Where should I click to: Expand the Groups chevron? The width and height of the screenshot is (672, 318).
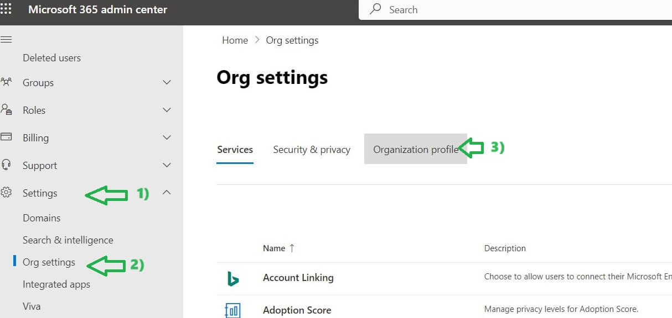(x=167, y=82)
